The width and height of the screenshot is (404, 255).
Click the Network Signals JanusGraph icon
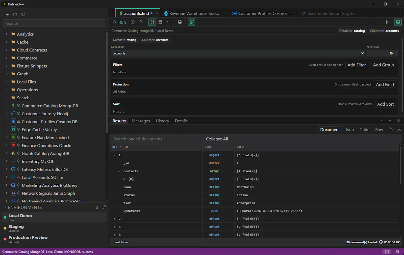[x=13, y=193]
